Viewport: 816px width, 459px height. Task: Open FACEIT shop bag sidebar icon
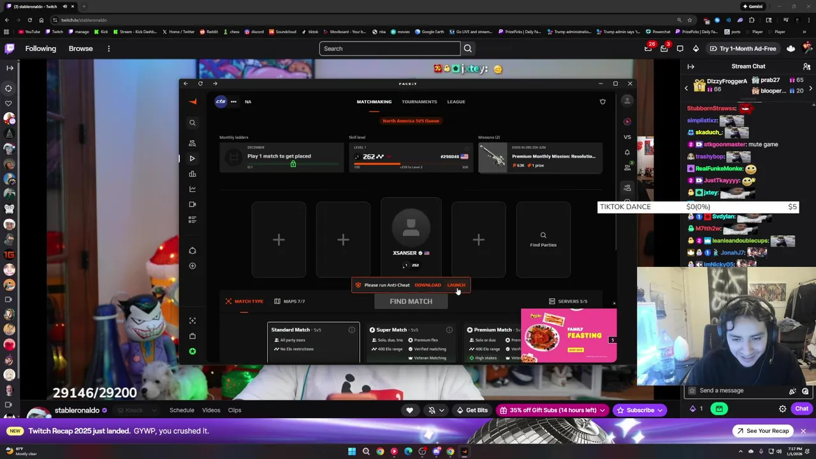click(x=193, y=336)
